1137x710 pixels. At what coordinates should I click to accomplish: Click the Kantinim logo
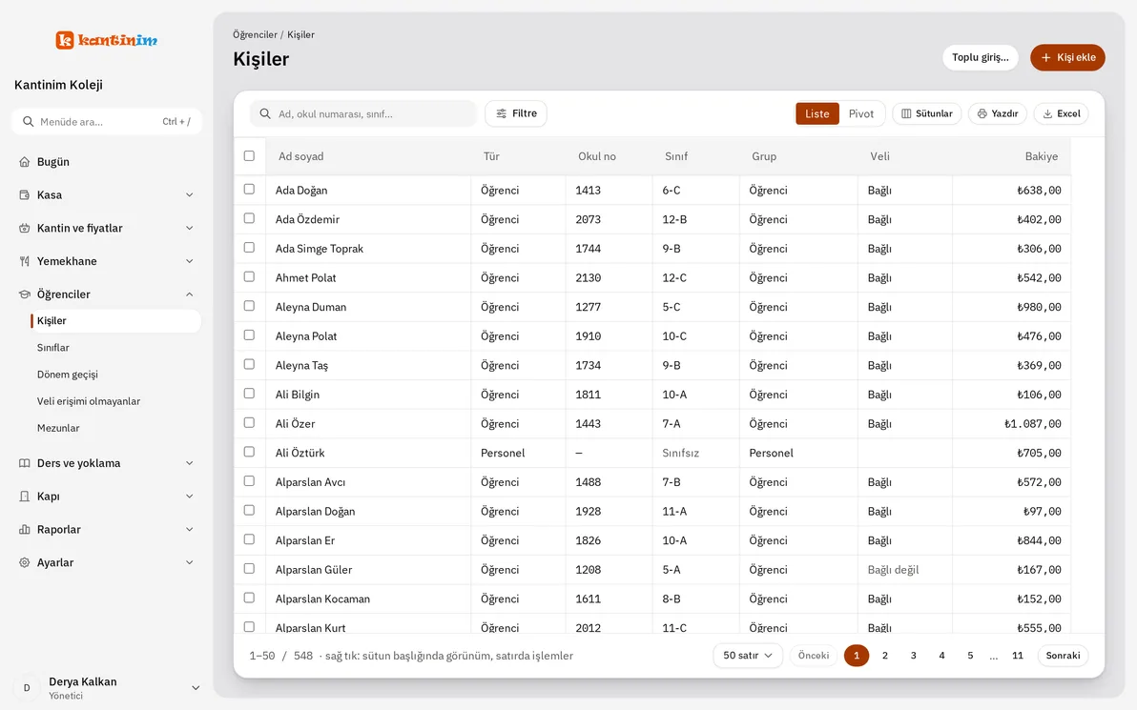pos(107,40)
